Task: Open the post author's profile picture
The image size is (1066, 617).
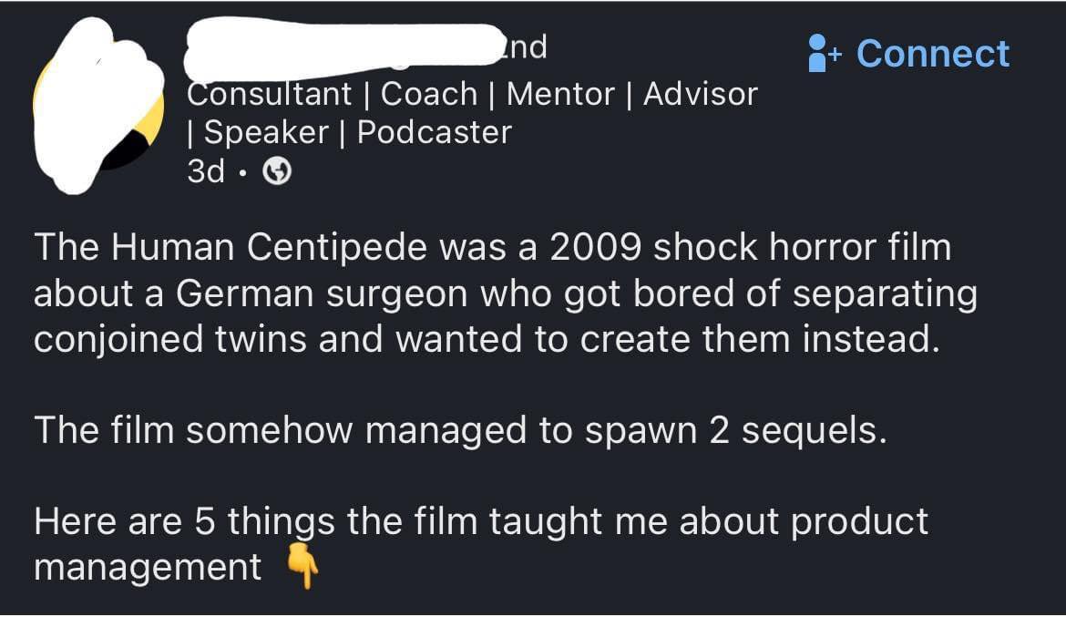Action: tap(97, 106)
